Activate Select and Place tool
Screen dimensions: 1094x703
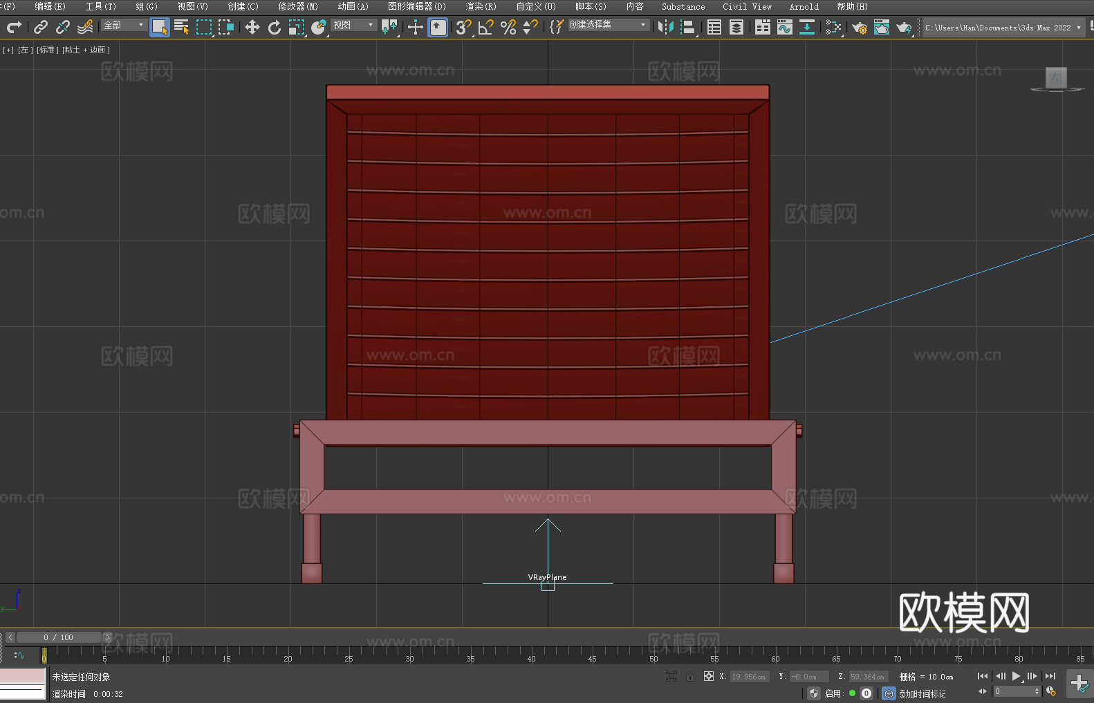tap(319, 27)
